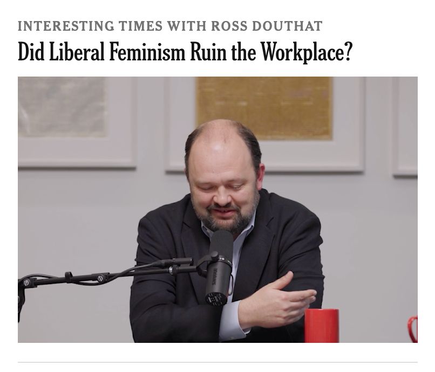Click the gold framed artwork on the wall
Screen dimensions: 435x372
264,108
